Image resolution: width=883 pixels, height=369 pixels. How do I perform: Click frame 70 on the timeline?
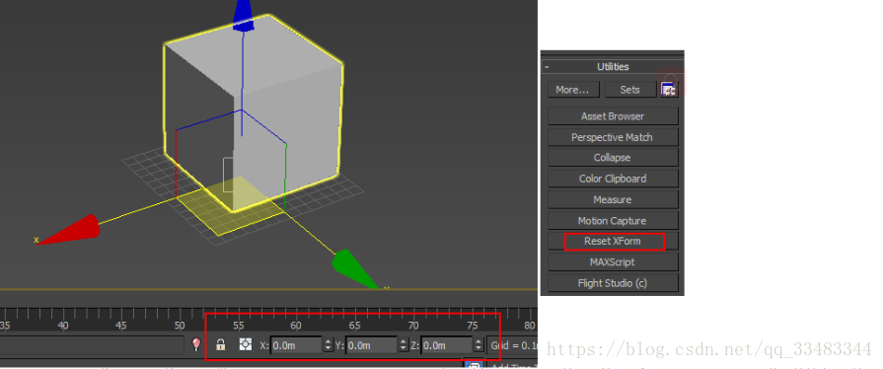coord(413,325)
